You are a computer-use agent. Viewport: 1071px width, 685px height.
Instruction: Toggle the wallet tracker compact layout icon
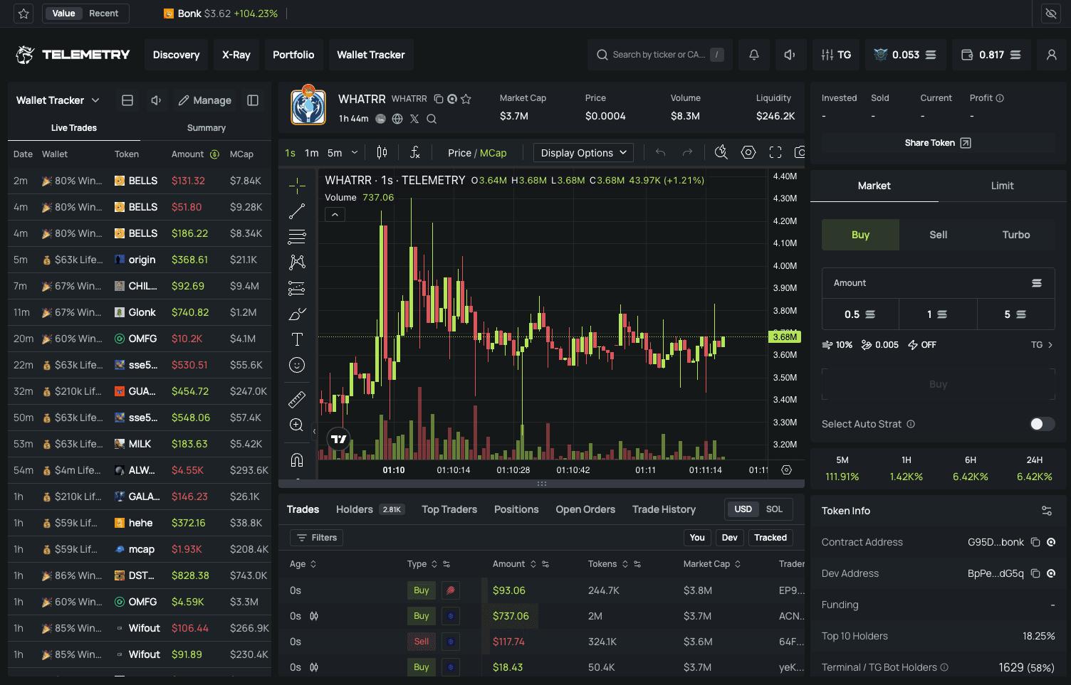tap(127, 100)
